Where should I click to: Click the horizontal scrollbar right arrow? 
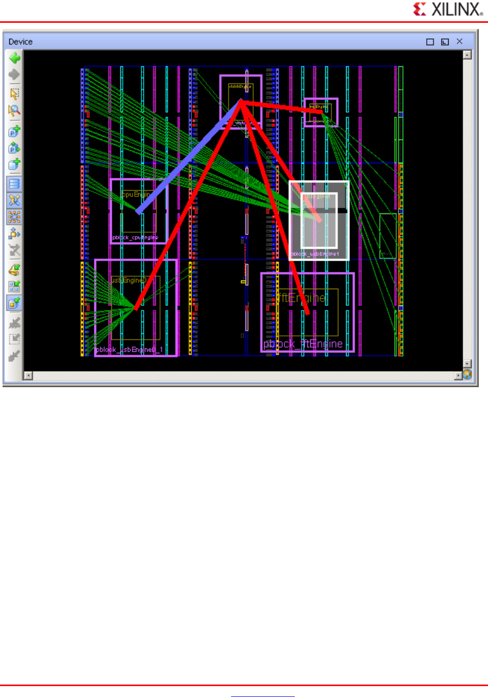[x=458, y=376]
